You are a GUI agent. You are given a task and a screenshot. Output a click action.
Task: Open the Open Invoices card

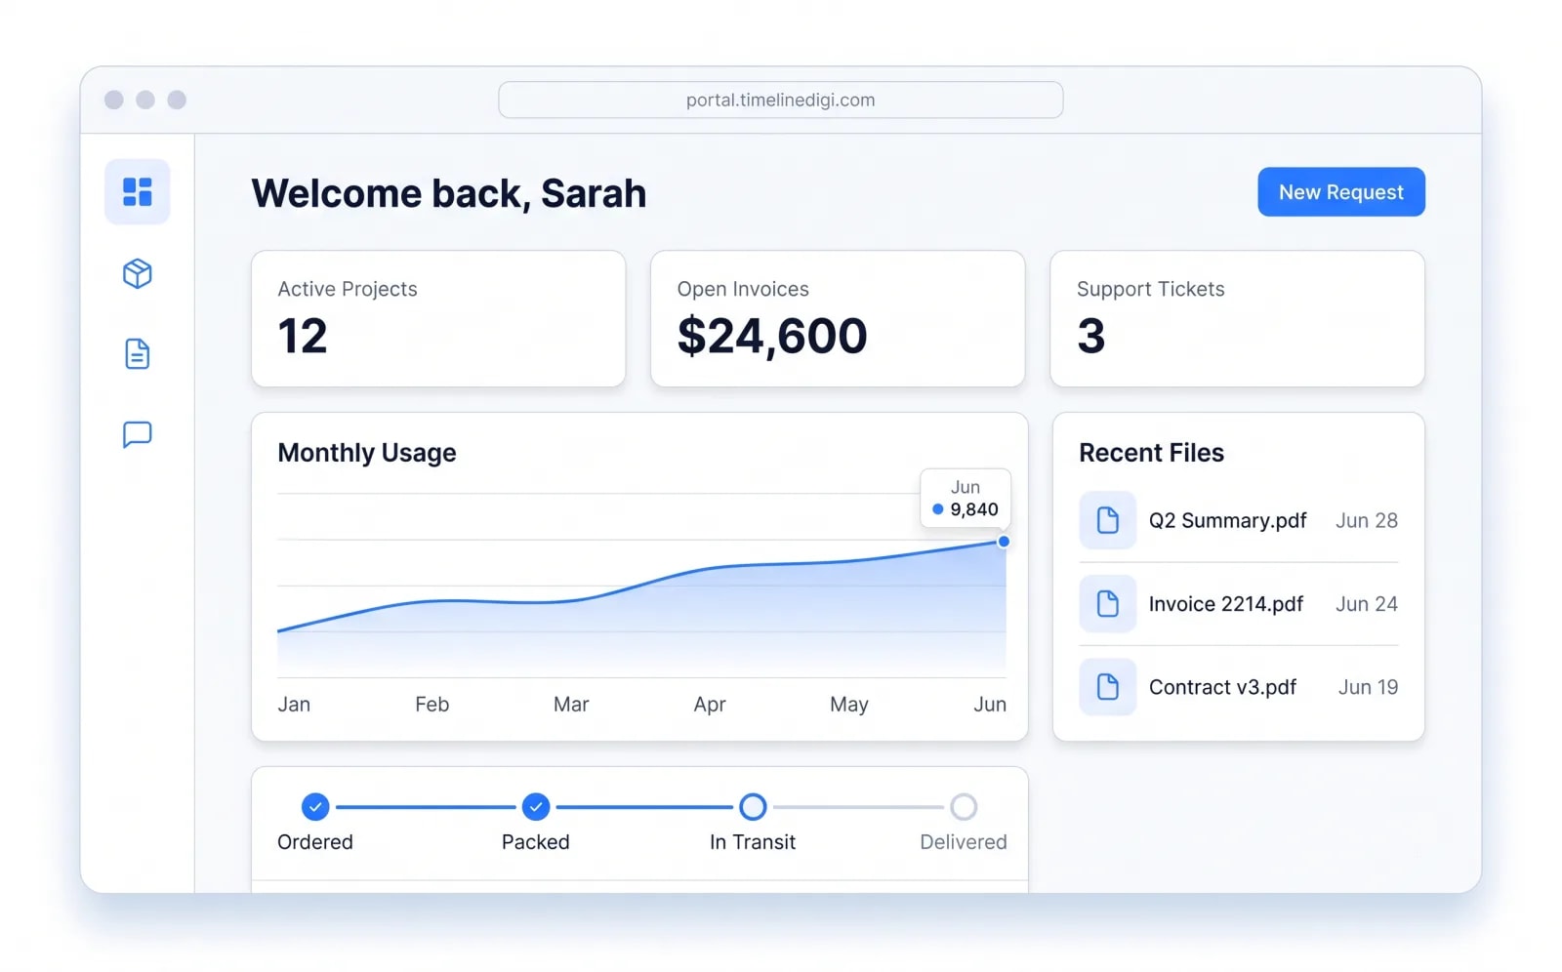(838, 319)
